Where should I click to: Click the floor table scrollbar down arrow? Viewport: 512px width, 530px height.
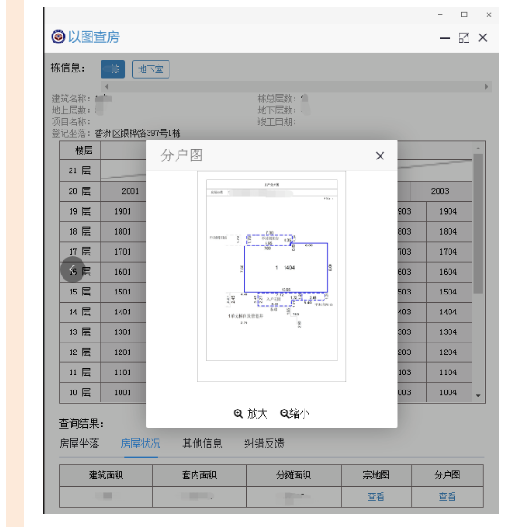click(x=478, y=396)
